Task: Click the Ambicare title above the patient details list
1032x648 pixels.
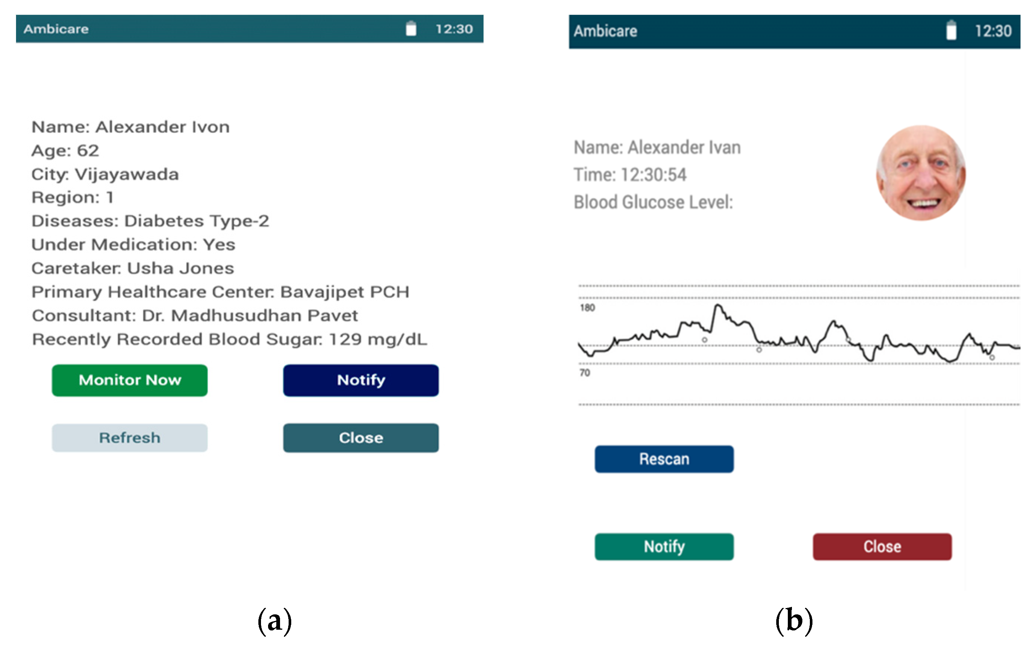Action: click(56, 29)
